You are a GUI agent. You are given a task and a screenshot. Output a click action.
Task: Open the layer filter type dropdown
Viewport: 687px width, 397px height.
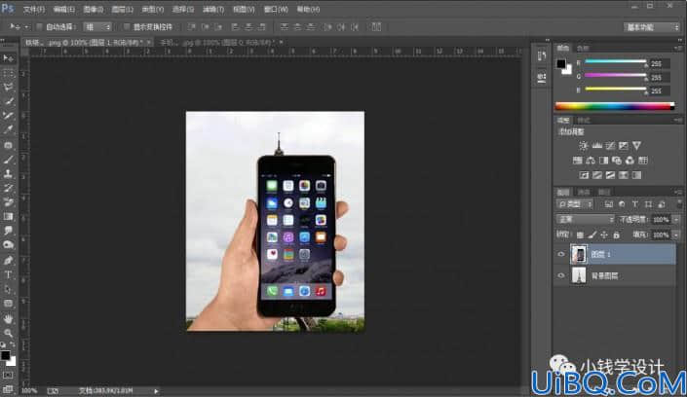575,204
